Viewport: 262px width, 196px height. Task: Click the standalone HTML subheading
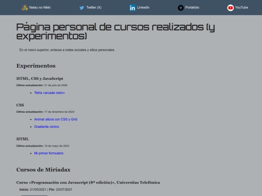coord(23,139)
